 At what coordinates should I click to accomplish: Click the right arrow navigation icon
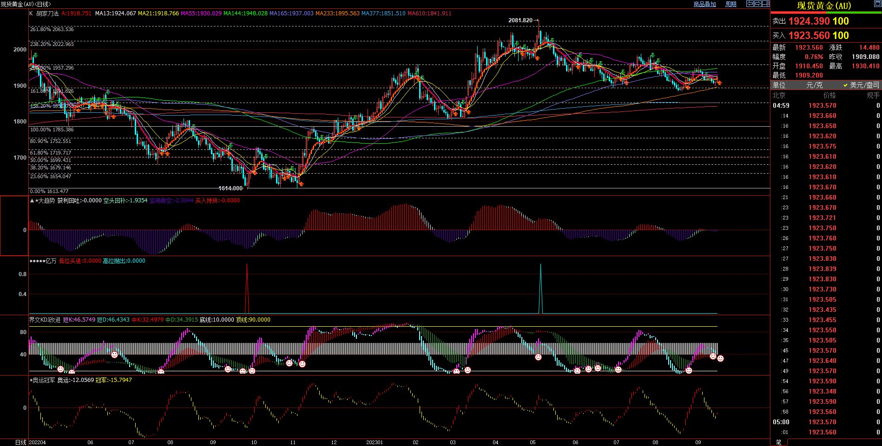(x=758, y=4)
